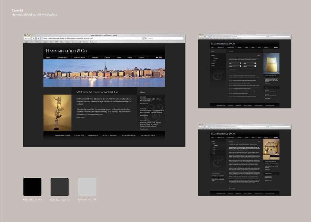The image size is (311, 222).
Task: Open the Eniro bookmark in the home window
Action: 31,42
